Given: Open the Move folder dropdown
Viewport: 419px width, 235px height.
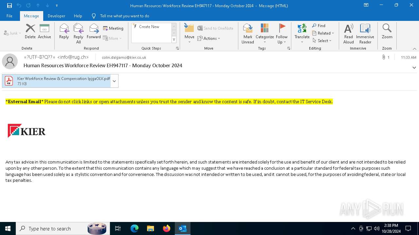Looking at the screenshot, I should point(189,33).
